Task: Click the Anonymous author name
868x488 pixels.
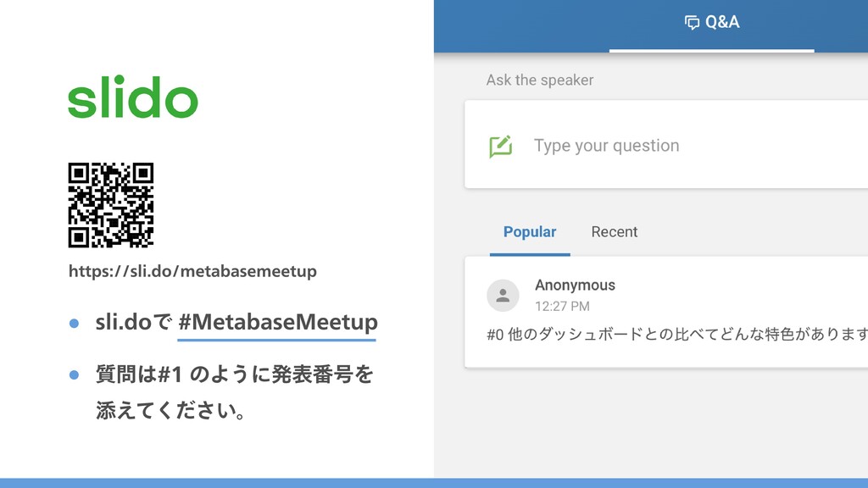Action: coord(576,285)
